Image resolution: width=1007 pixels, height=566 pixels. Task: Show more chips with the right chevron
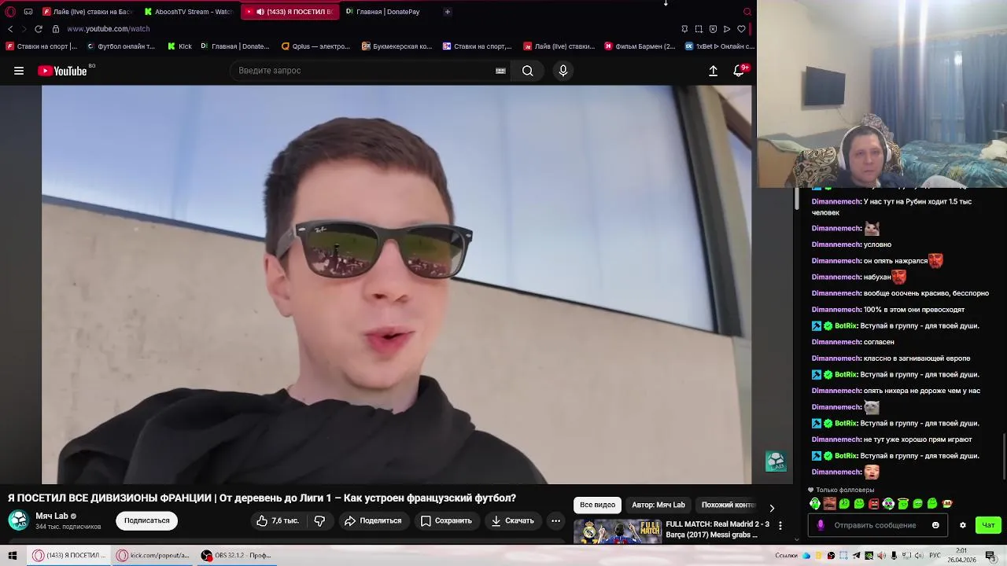click(772, 508)
